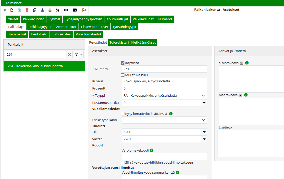This screenshot has width=284, height=179.
Task: Click the flag icon in the toolbar
Action: click(x=83, y=10)
